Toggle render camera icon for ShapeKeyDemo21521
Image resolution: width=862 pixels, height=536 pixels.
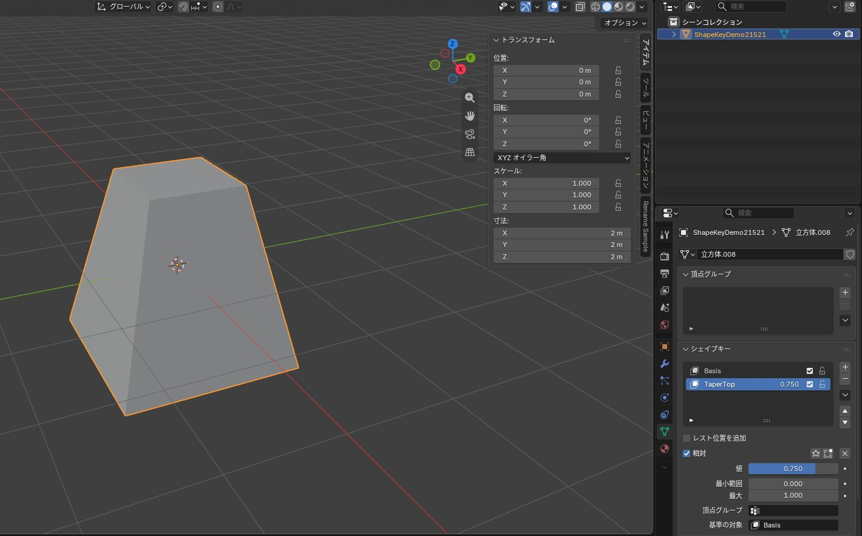[849, 34]
